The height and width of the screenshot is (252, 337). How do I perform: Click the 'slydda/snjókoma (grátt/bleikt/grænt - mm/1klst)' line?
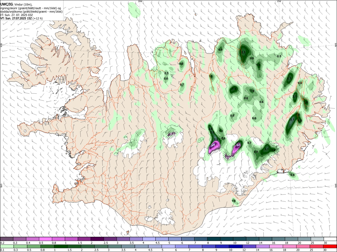click(x=31, y=12)
